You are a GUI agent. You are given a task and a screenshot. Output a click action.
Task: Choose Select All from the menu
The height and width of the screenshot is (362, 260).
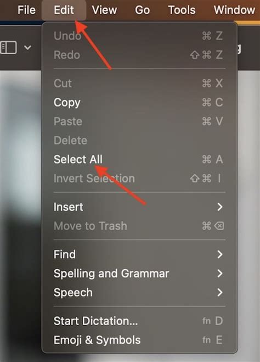click(139, 159)
